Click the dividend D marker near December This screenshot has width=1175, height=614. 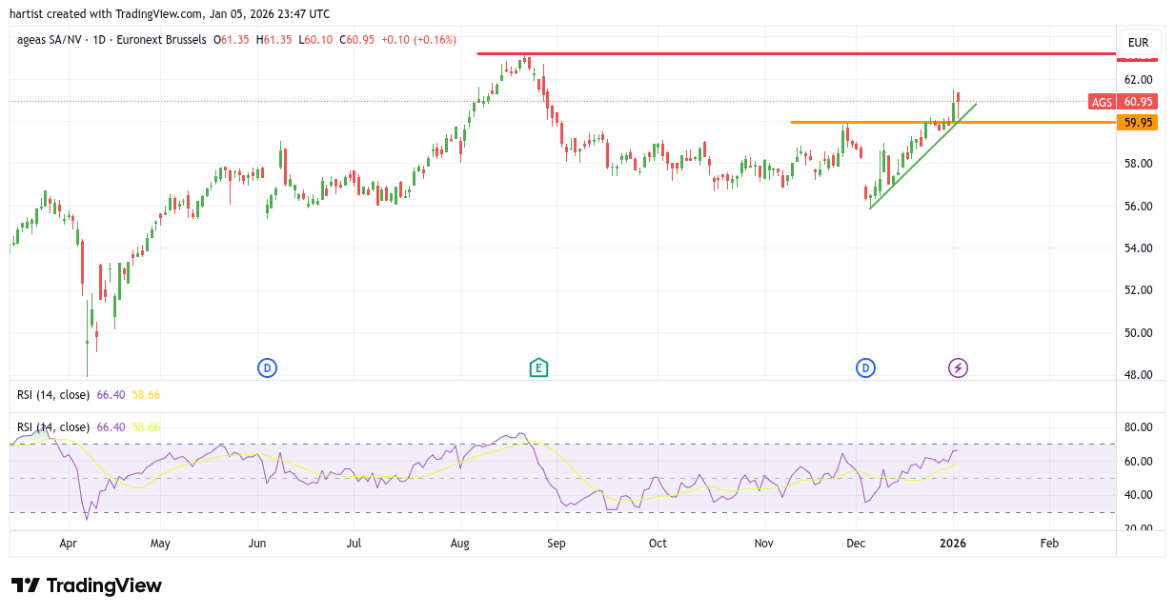click(865, 367)
